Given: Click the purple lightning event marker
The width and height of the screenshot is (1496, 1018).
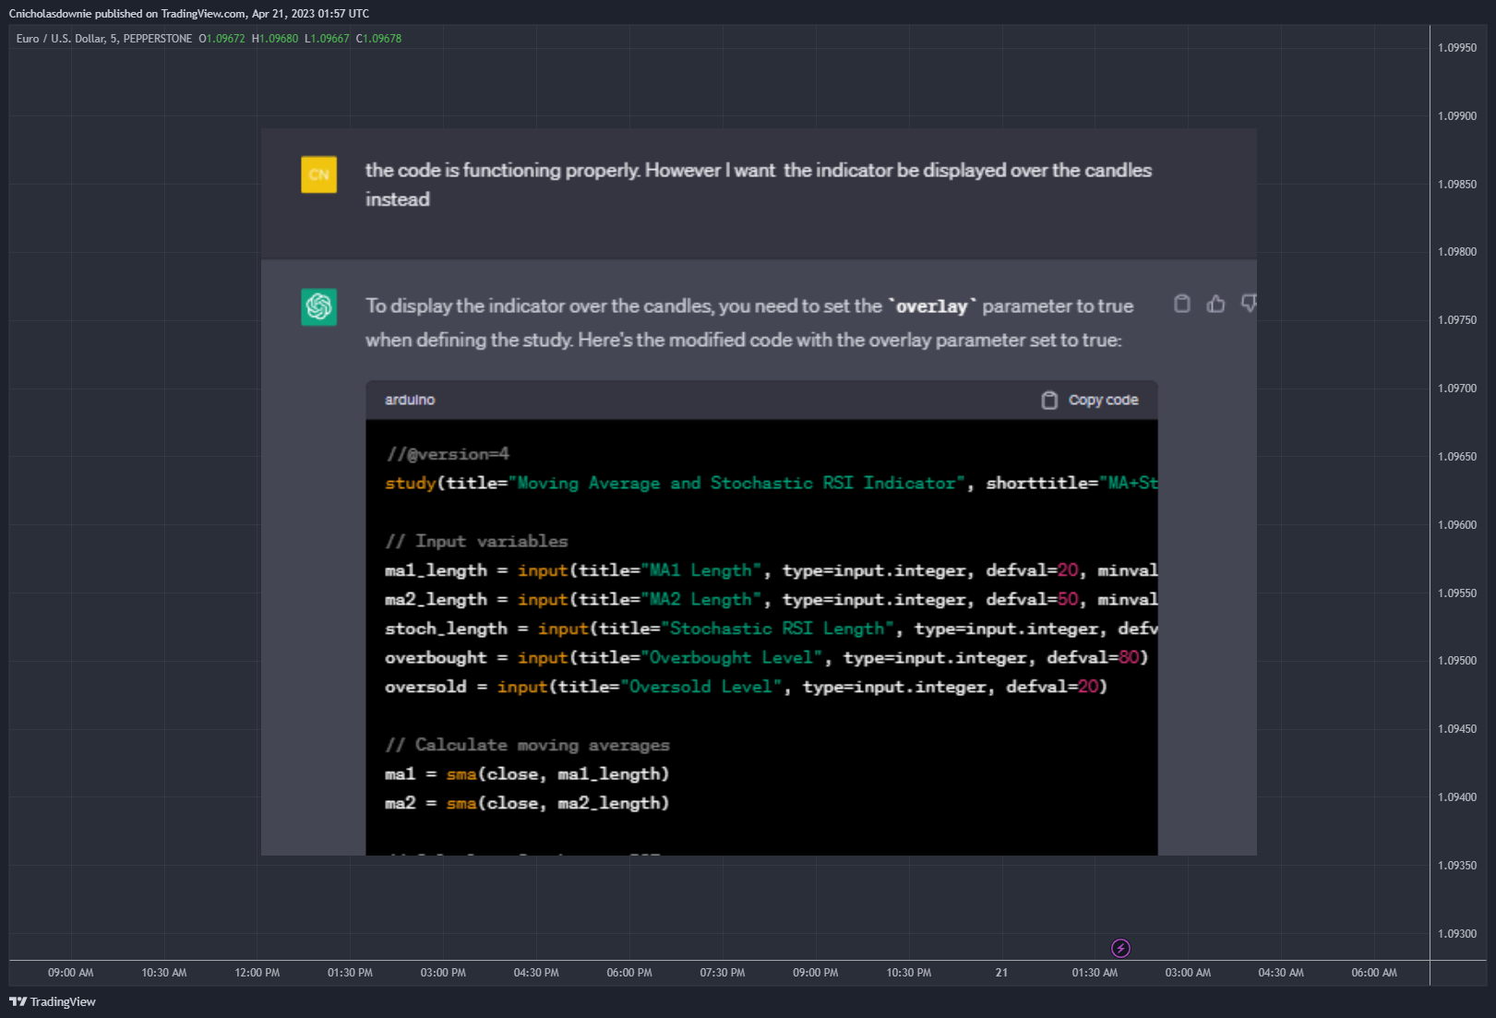Looking at the screenshot, I should click(x=1120, y=948).
